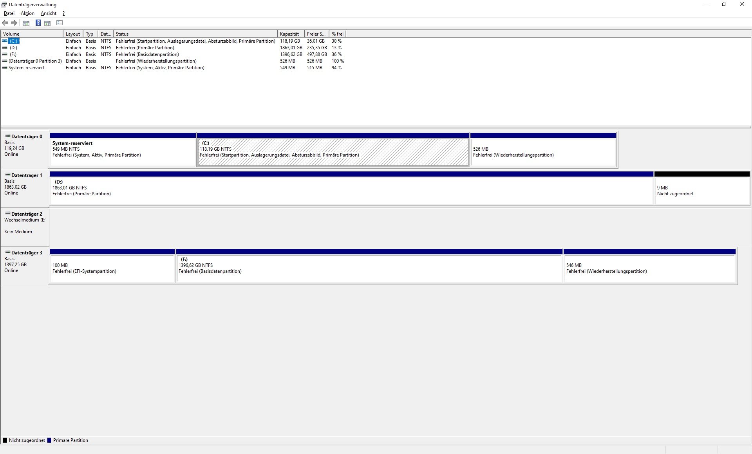Open the question mark help menu
This screenshot has width=752, height=454.
pyautogui.click(x=63, y=13)
